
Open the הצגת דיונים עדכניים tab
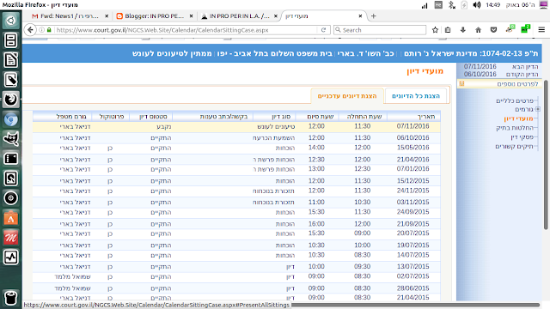[347, 96]
